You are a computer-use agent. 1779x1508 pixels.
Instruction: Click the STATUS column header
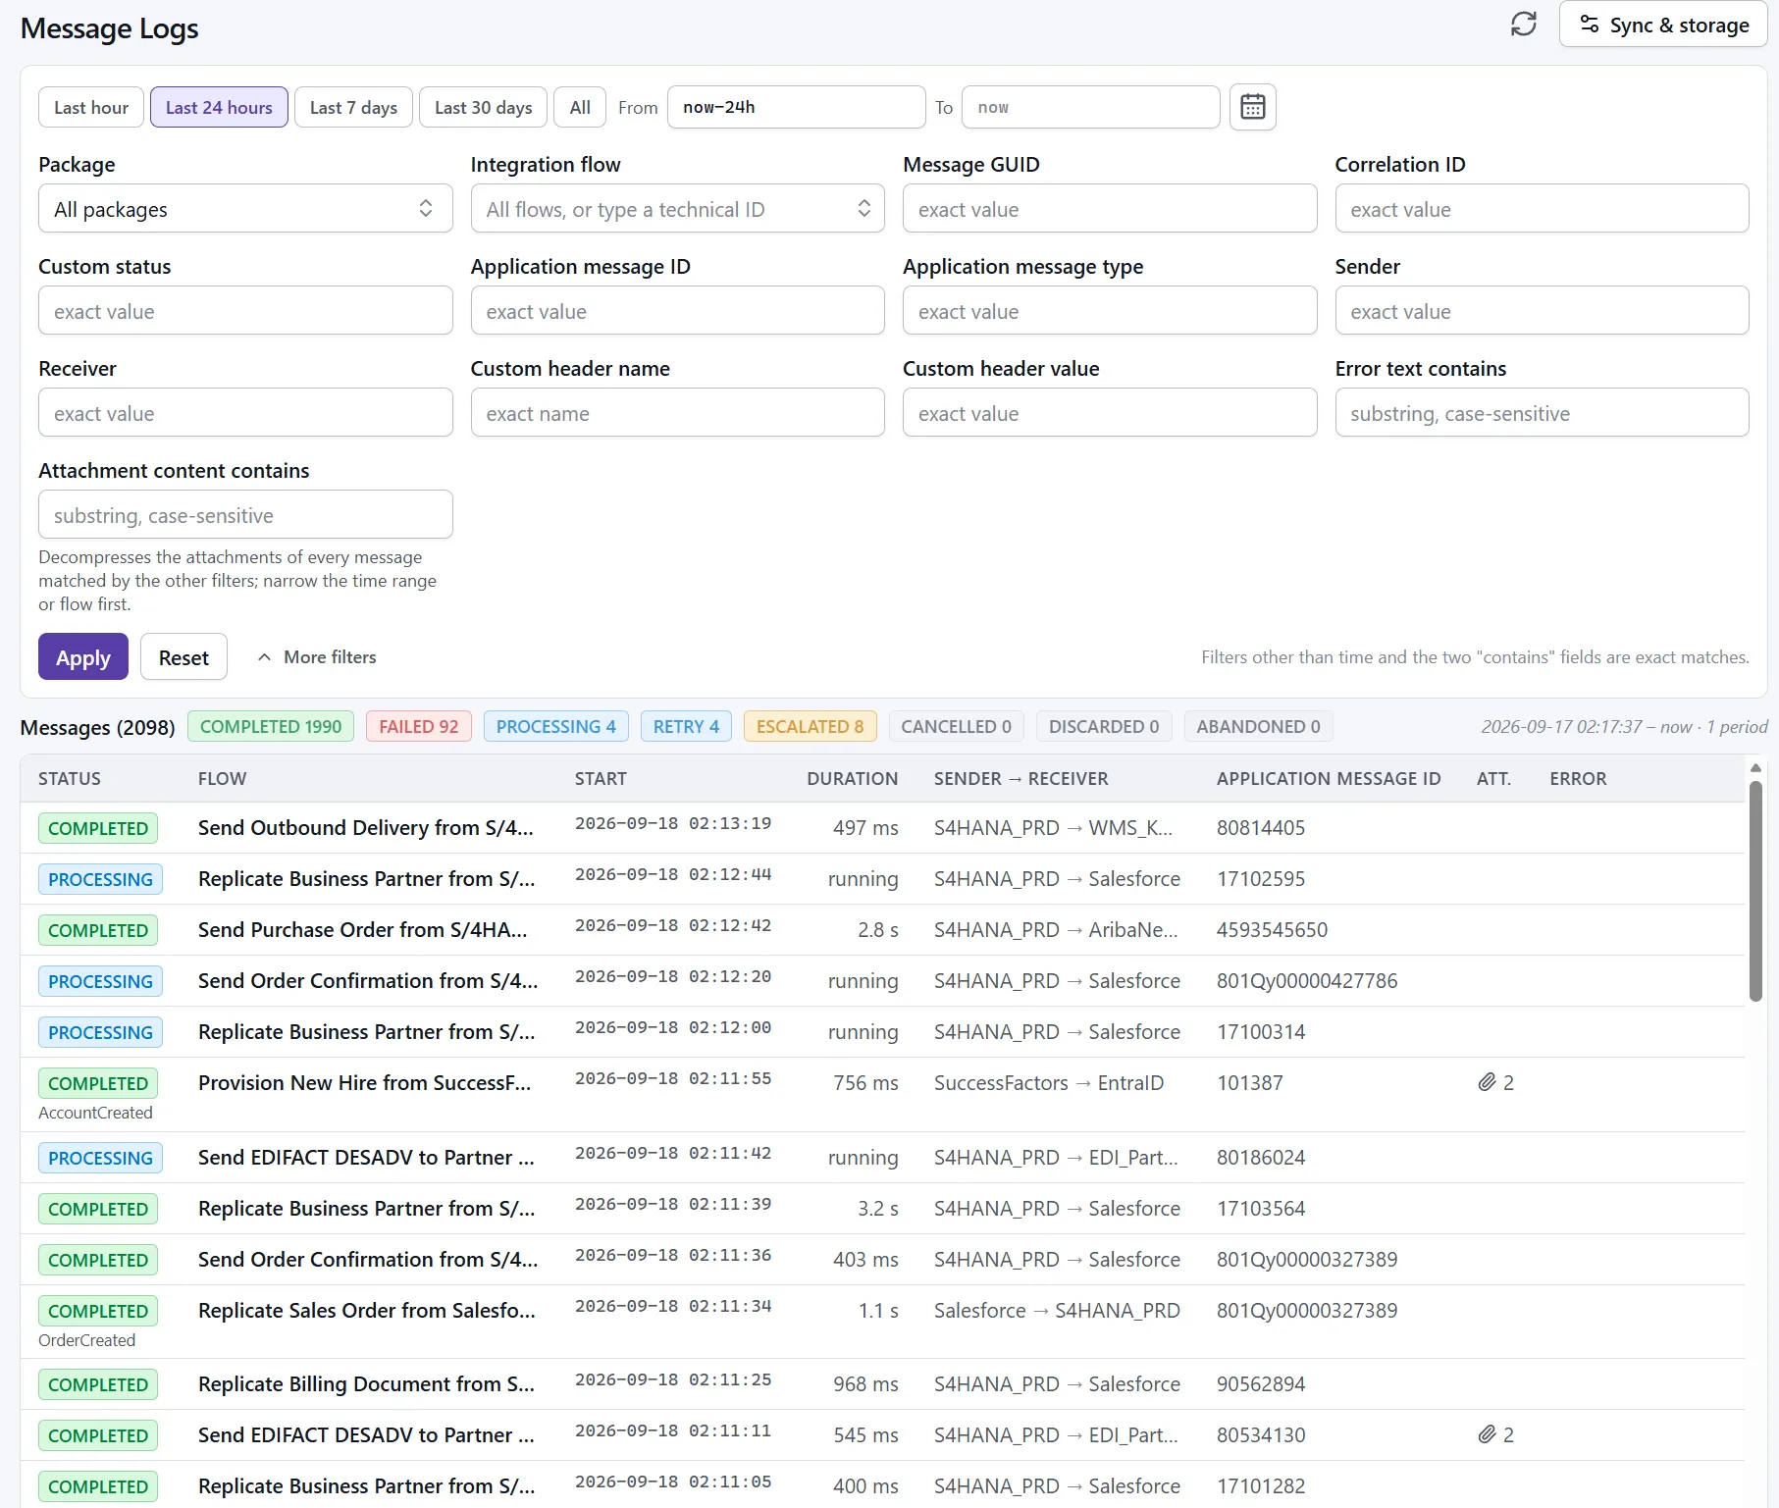point(70,778)
